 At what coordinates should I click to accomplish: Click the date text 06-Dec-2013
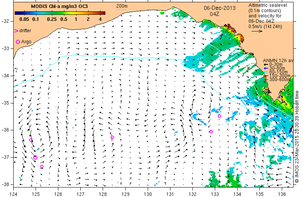(x=220, y=8)
